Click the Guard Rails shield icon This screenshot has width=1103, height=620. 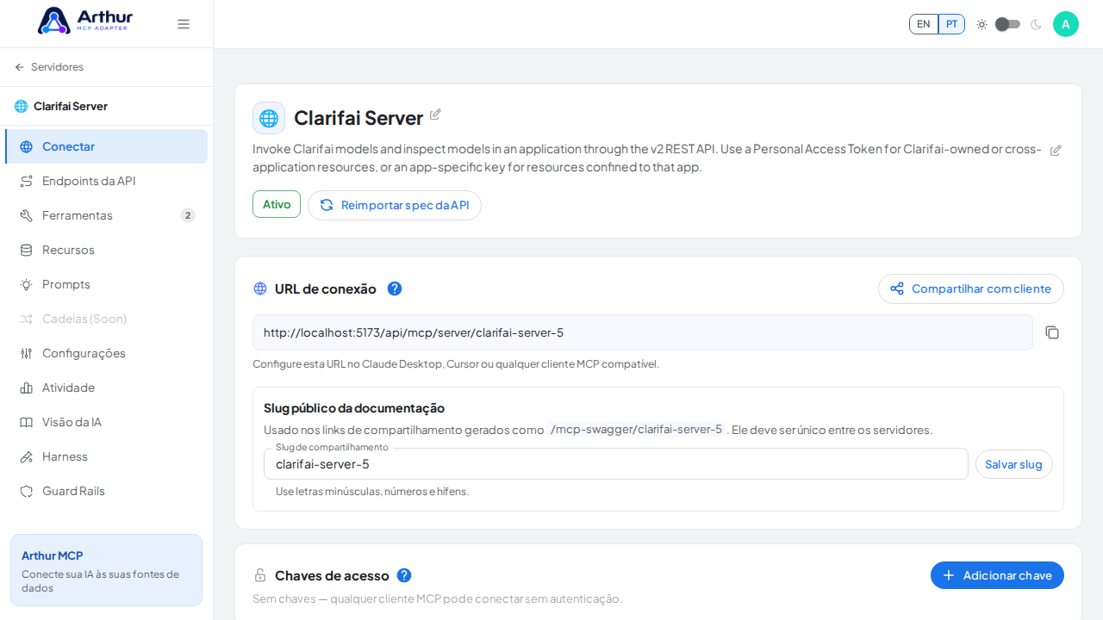27,491
